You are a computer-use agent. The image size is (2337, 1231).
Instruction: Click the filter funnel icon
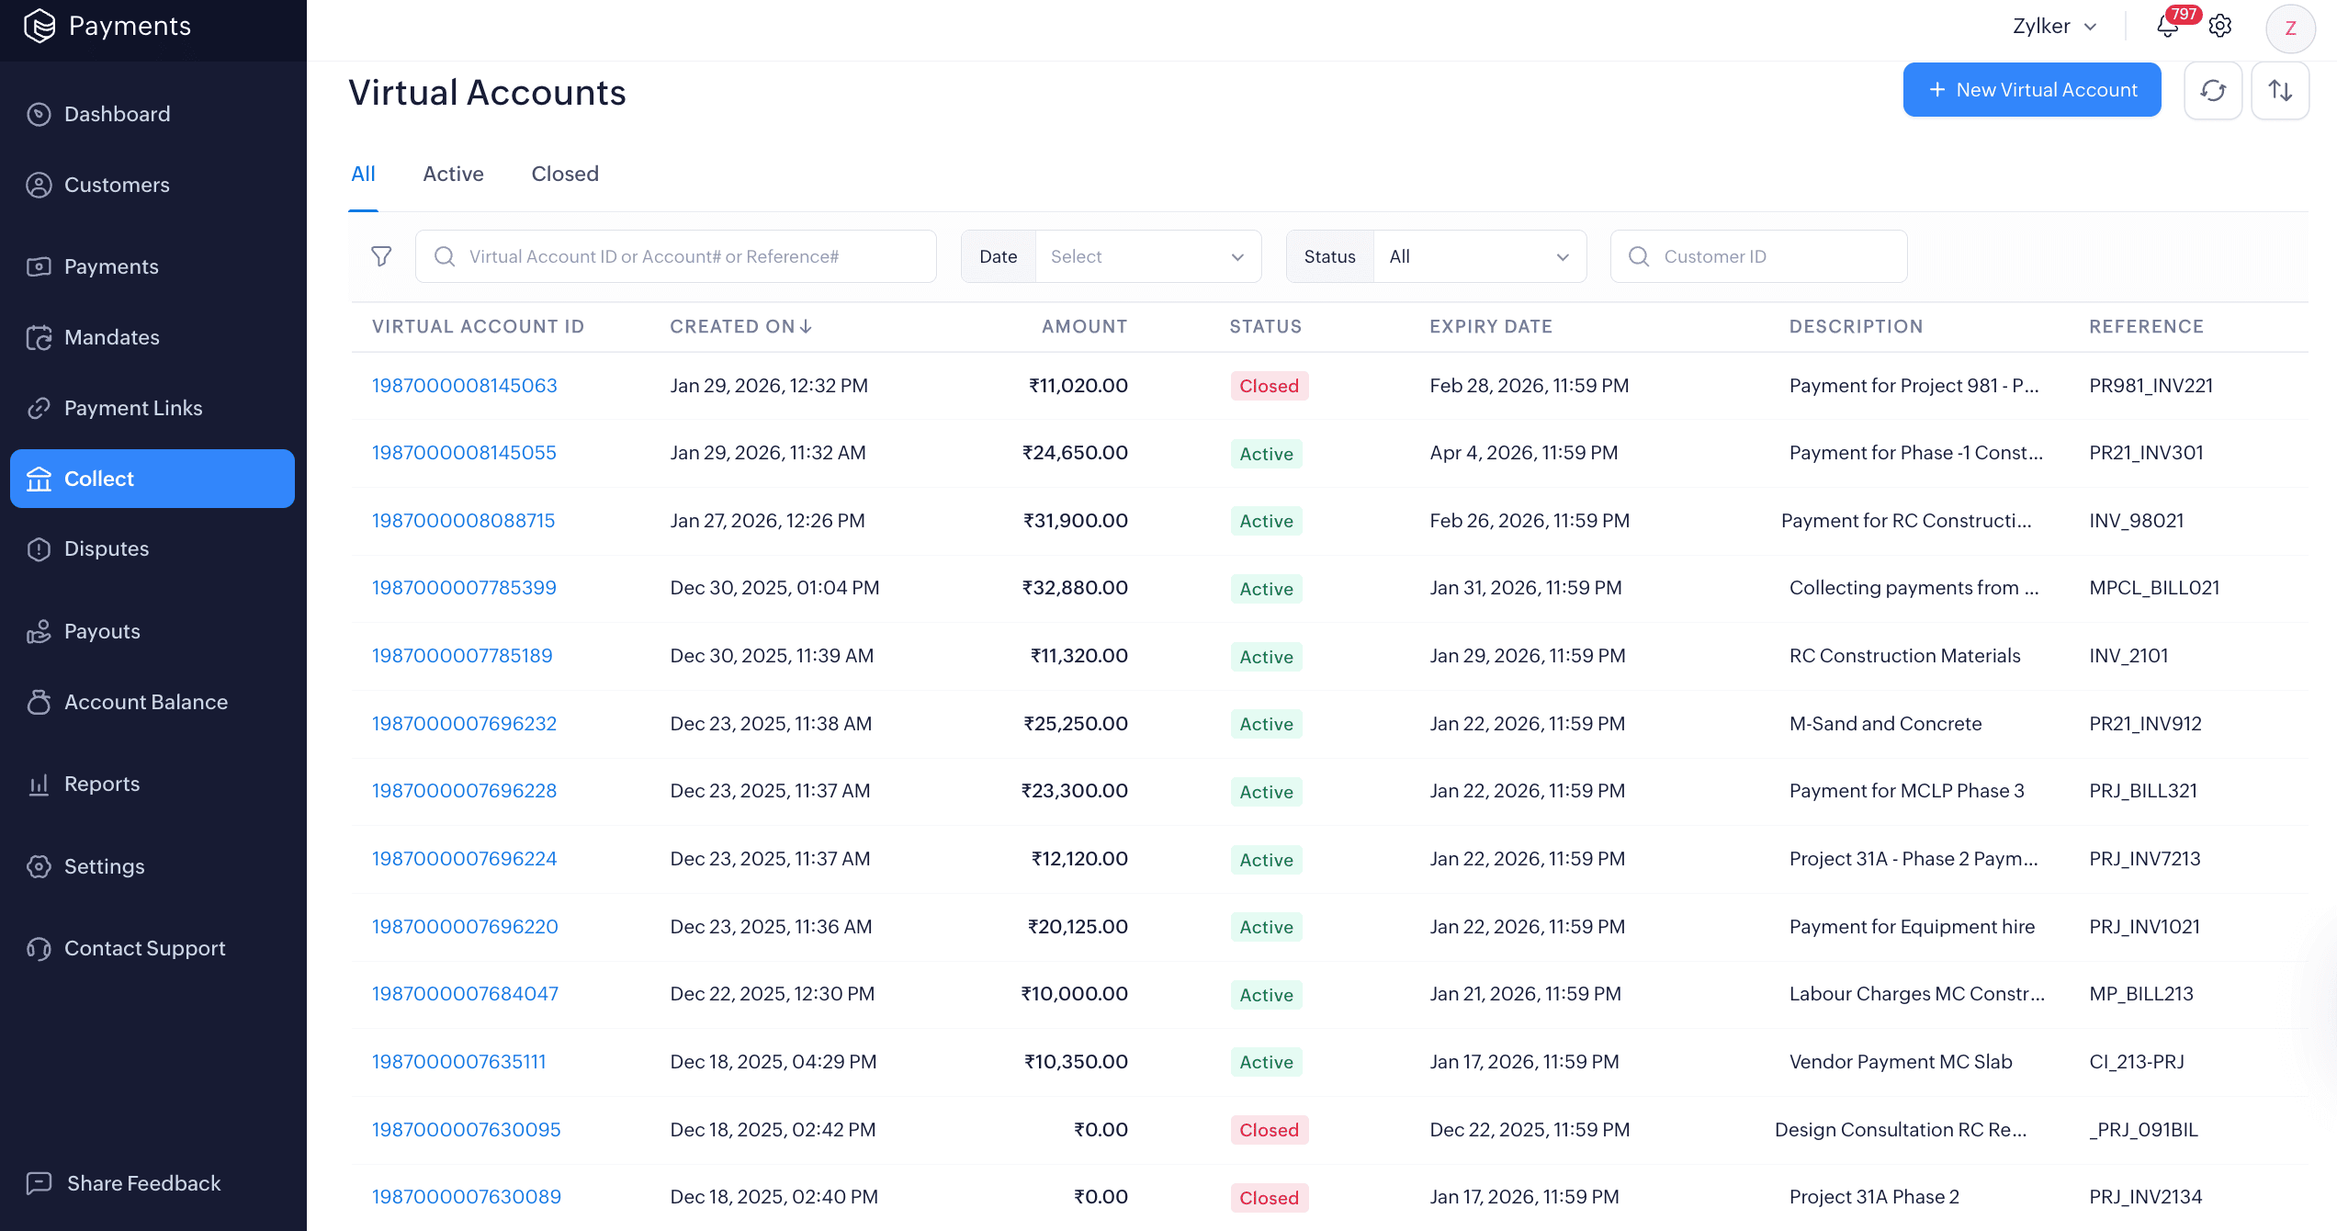[x=381, y=256]
